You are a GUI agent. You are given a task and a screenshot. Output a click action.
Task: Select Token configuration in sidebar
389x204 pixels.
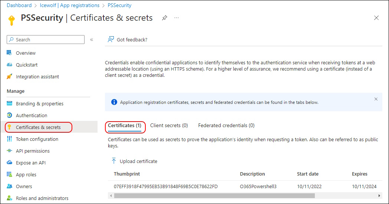click(x=37, y=139)
